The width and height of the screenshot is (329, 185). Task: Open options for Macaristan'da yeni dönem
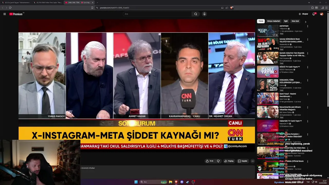[307, 107]
